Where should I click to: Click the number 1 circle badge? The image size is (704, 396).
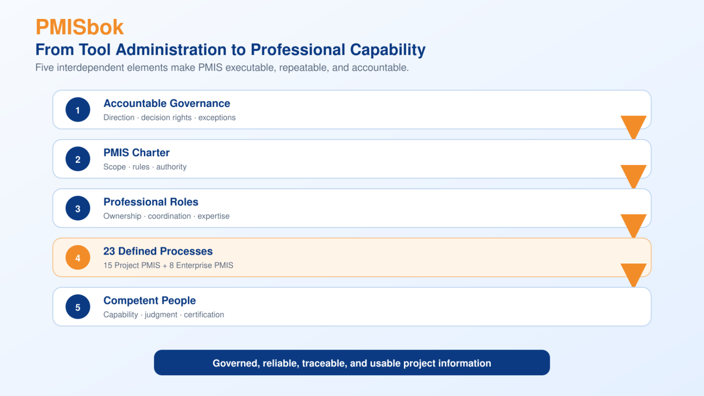tap(78, 110)
